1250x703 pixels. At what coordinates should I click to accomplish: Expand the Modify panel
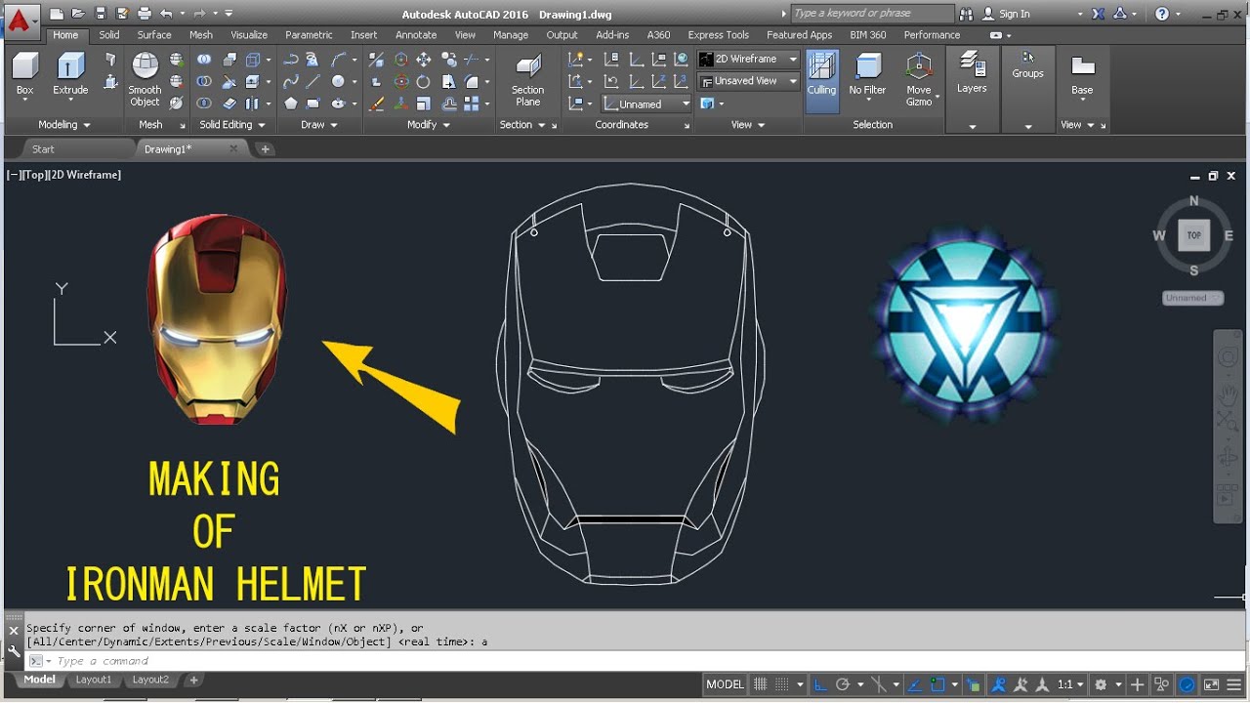(x=429, y=125)
